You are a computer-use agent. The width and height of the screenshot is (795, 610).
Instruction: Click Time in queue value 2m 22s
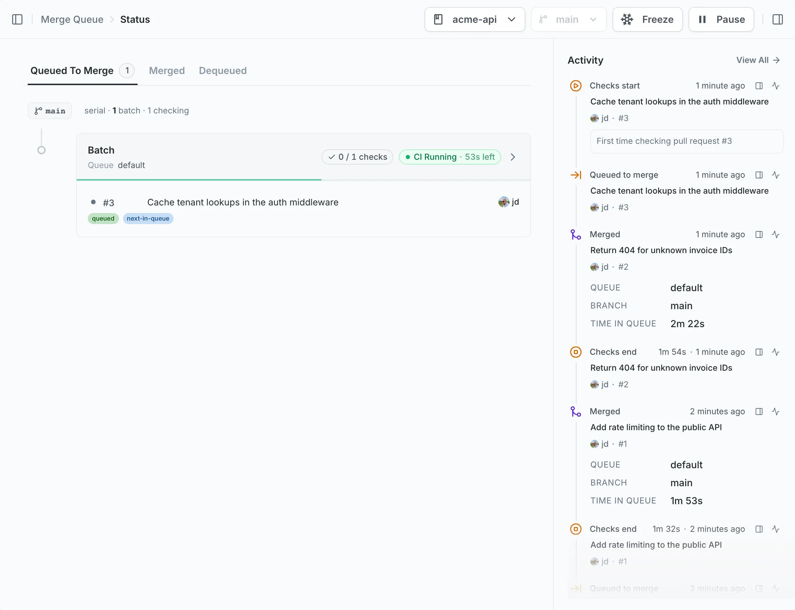pyautogui.click(x=687, y=324)
